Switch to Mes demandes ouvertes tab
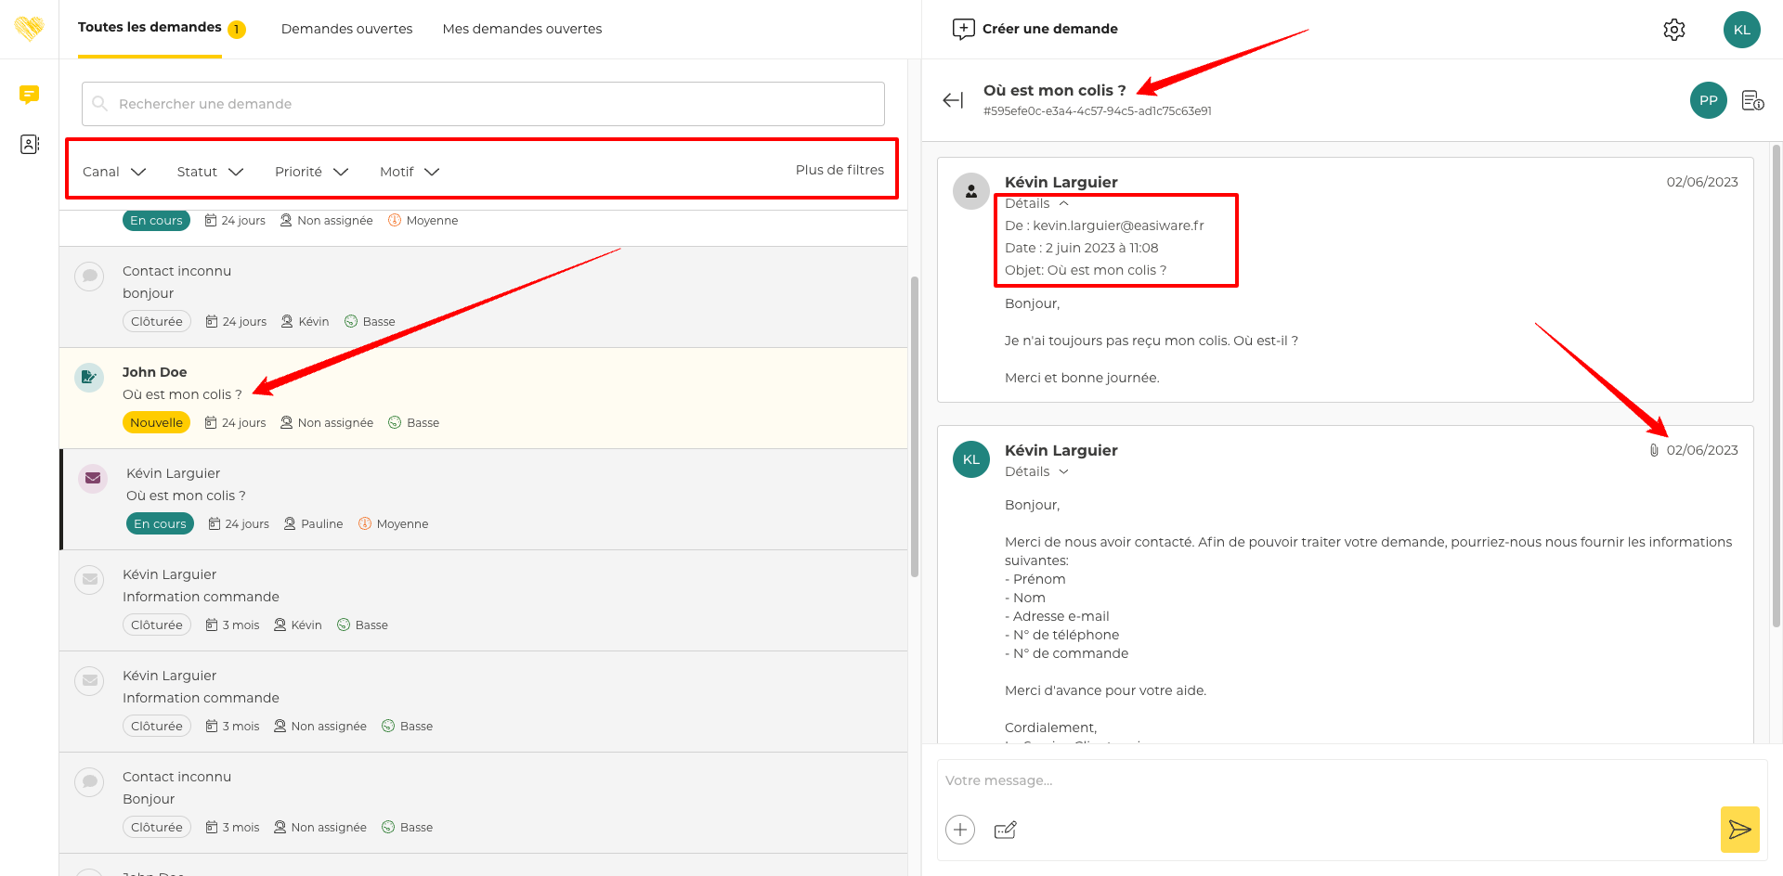The width and height of the screenshot is (1783, 876). click(522, 29)
